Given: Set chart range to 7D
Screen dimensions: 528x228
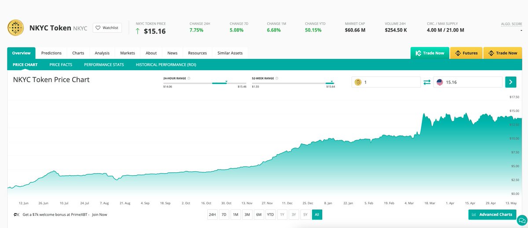Looking at the screenshot, I should coord(224,214).
